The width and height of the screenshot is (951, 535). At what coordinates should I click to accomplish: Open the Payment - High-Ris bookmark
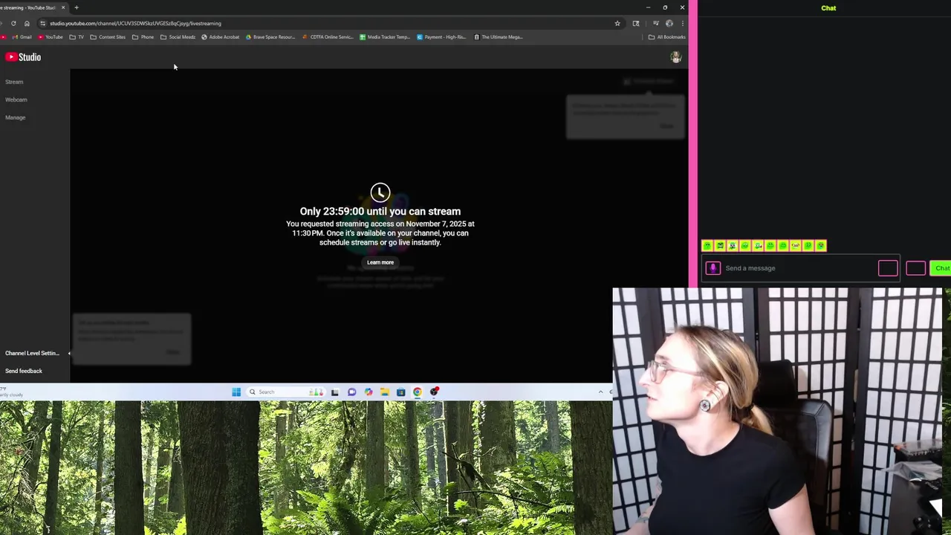tap(441, 37)
